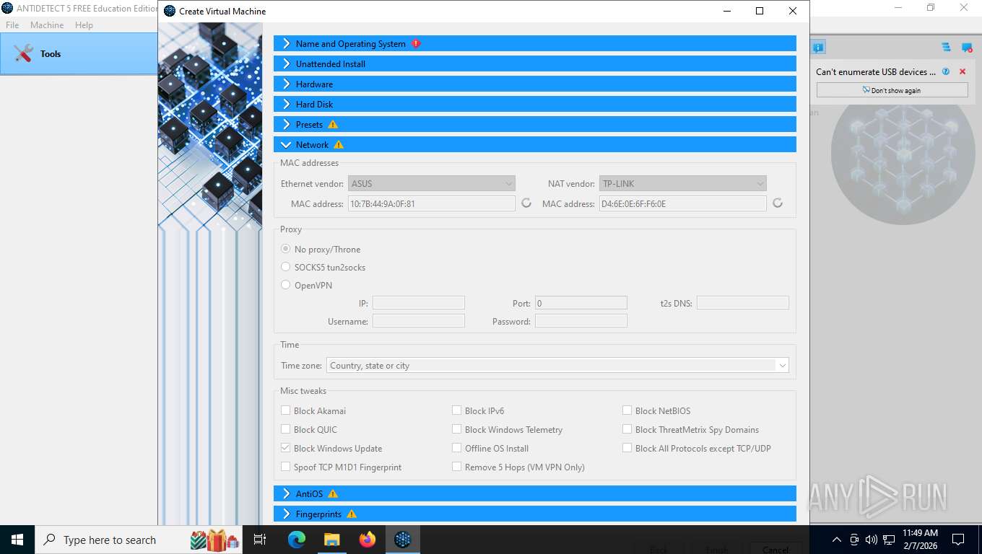Image resolution: width=982 pixels, height=554 pixels.
Task: Click the red error icon on Name and Operating System
Action: [x=416, y=43]
